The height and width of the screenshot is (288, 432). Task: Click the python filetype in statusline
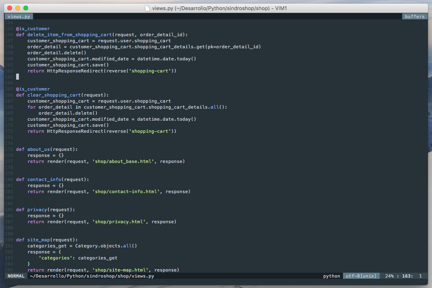click(331, 276)
